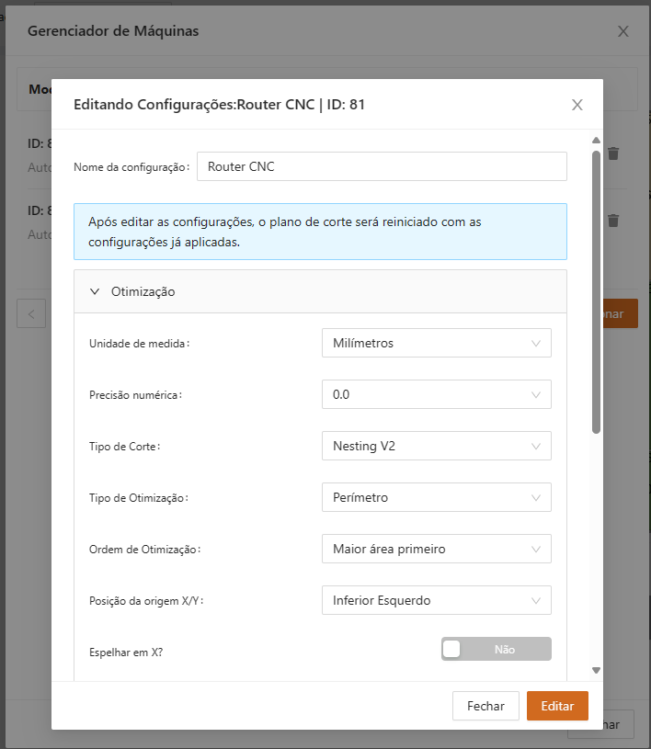Click the Nome da configuração text field
Viewport: 651px width, 749px height.
382,166
